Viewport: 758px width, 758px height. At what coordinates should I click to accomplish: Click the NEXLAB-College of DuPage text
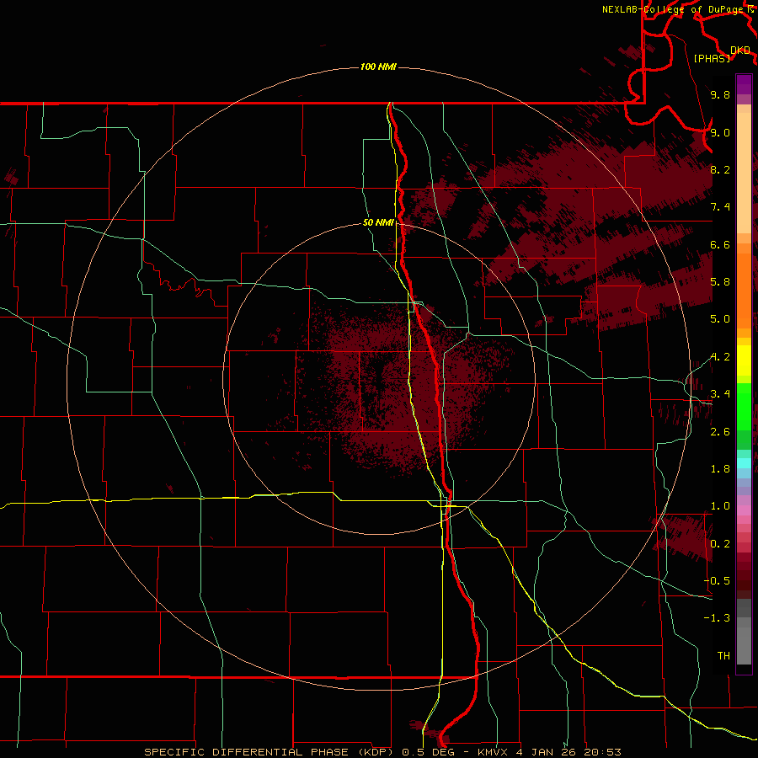point(672,9)
